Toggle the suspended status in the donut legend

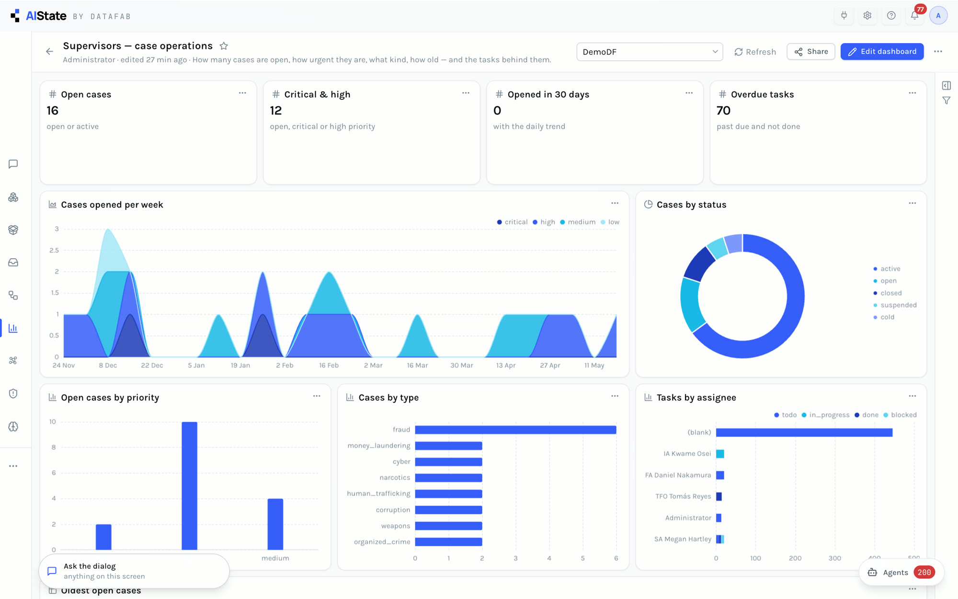tap(894, 305)
